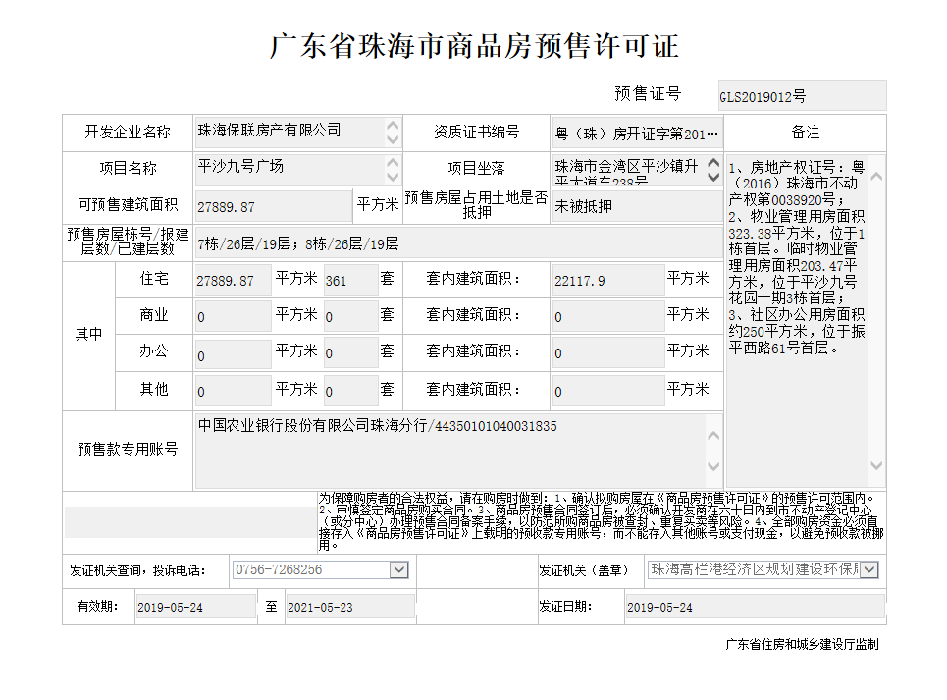
Task: Click scroll-down arrow in project name box
Action: pyautogui.click(x=393, y=177)
